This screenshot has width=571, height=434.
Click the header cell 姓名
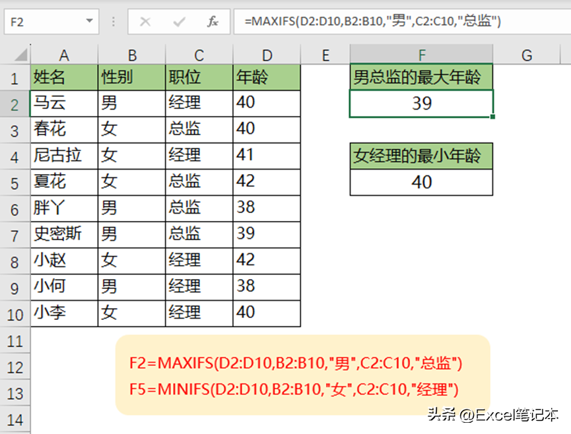[64, 77]
